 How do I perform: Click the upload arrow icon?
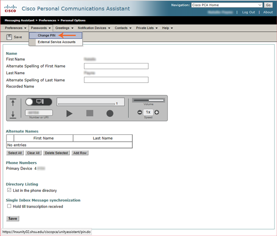[x=13, y=103]
